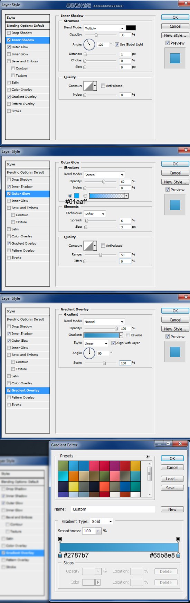Image resolution: width=190 pixels, height=603 pixels.
Task: Select the #2787b7 color stop
Action: click(60, 555)
